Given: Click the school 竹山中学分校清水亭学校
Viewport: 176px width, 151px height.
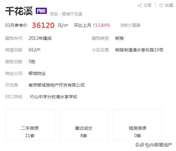Looking at the screenshot, I should (54, 97).
